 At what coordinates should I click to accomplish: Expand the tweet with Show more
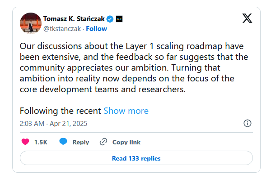126,111
